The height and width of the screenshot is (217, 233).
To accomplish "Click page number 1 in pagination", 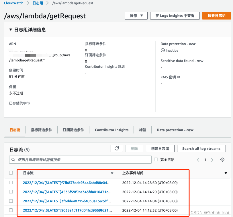I will [205, 160].
